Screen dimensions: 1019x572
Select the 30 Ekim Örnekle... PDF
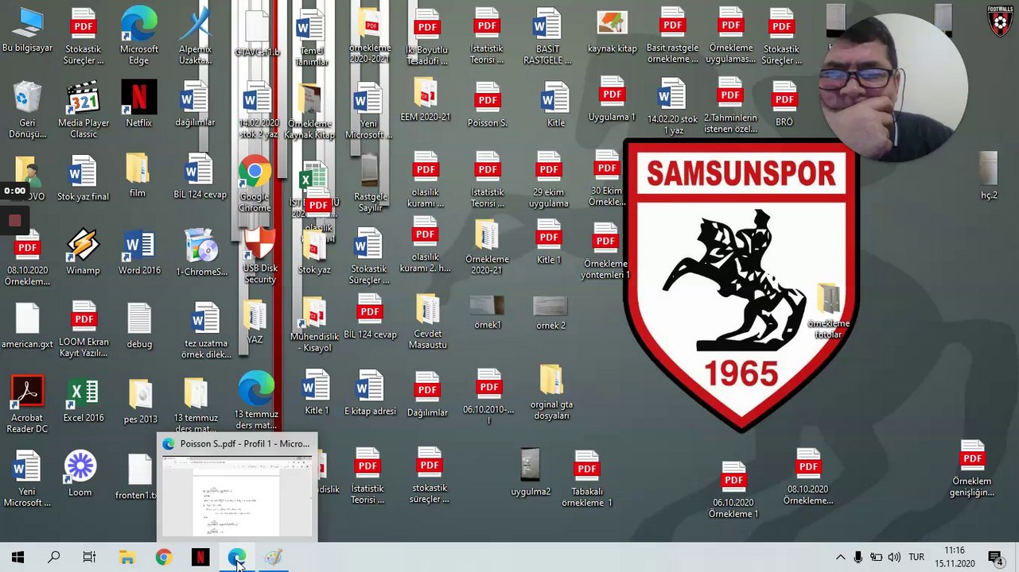click(607, 179)
